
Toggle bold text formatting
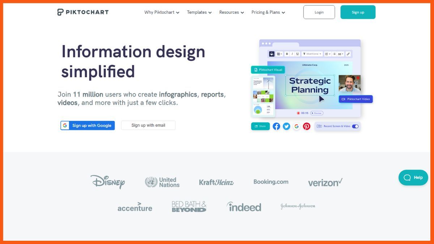click(x=287, y=54)
